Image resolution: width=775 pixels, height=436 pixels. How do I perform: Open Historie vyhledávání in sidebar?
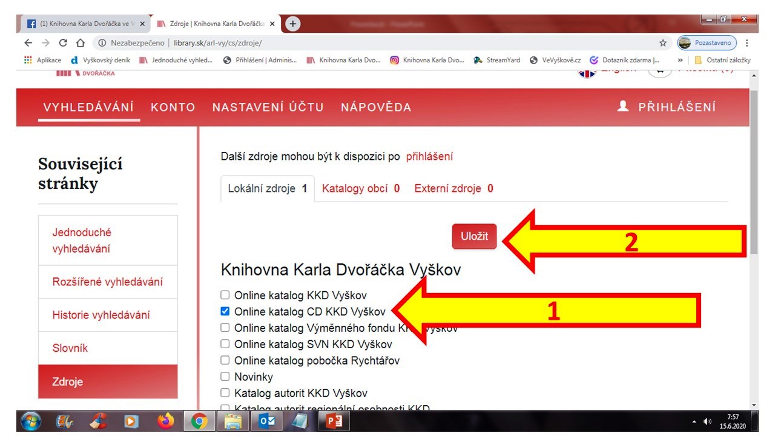[x=108, y=315]
